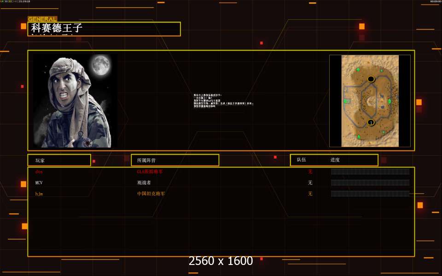Click the 2560 x 1600 resolution label
Screen dimensions: 442x276
click(221, 261)
